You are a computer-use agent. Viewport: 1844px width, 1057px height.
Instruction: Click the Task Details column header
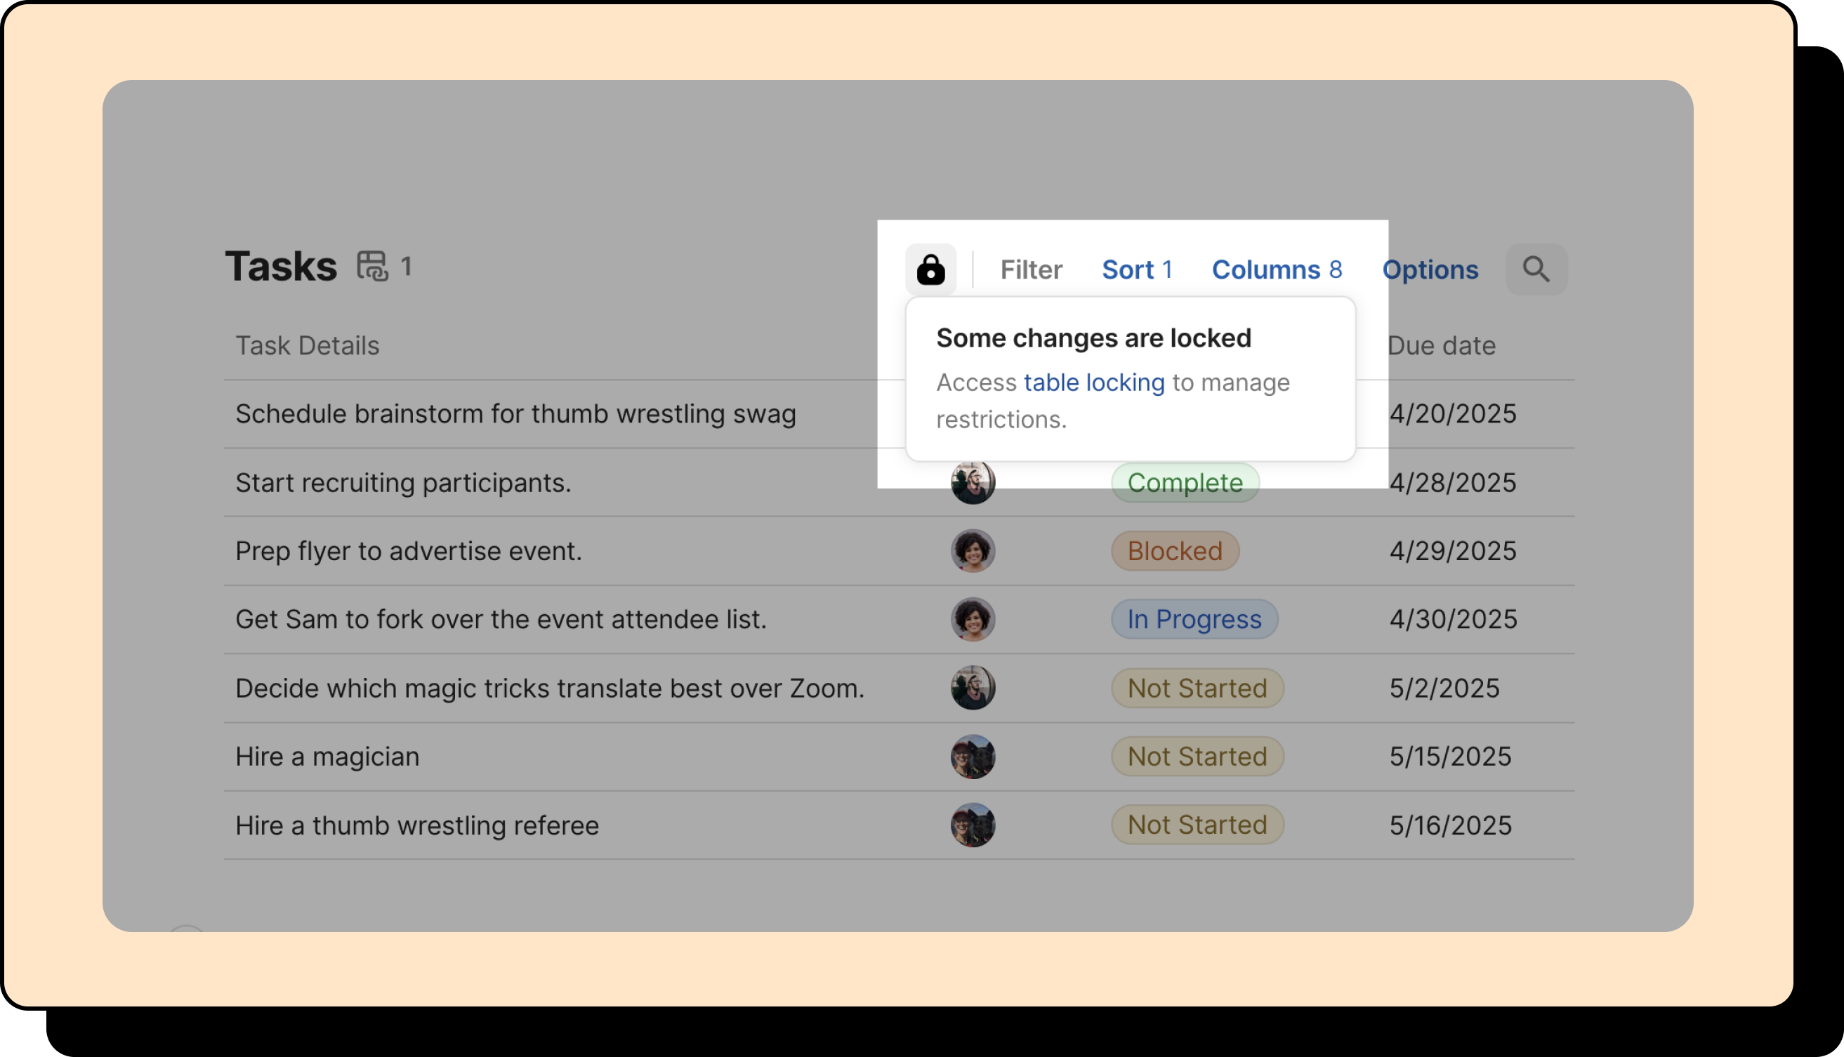tap(307, 345)
